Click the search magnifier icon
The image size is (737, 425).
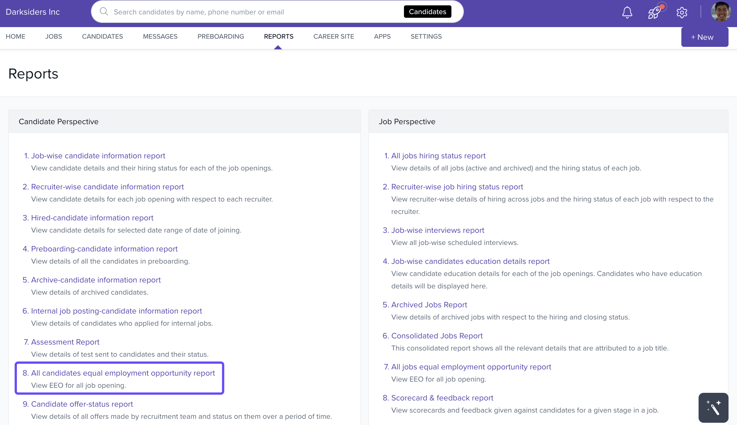pyautogui.click(x=104, y=12)
